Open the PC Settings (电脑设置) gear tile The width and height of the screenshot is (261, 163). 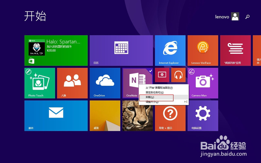click(203, 116)
